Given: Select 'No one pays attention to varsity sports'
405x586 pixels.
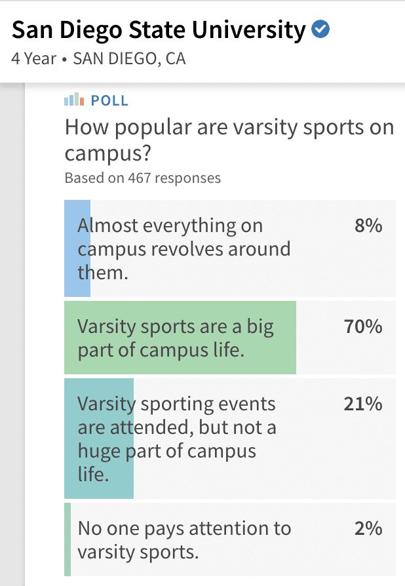Looking at the screenshot, I should coord(230,539).
